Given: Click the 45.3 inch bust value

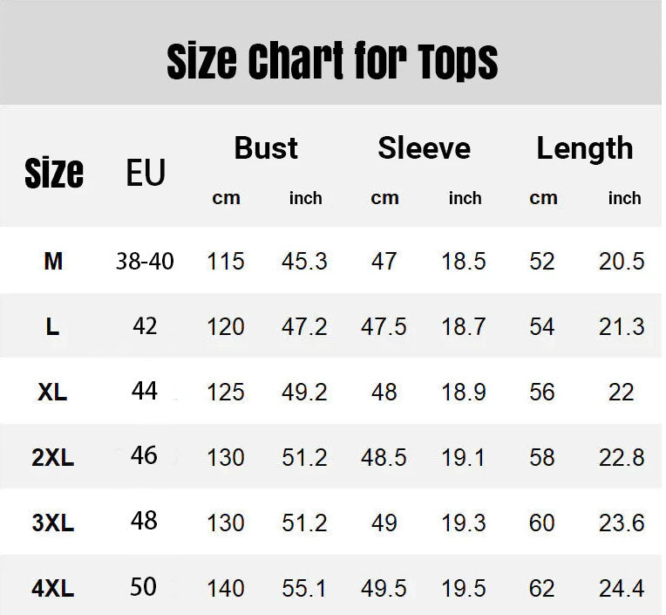Looking at the screenshot, I should click(x=304, y=261).
